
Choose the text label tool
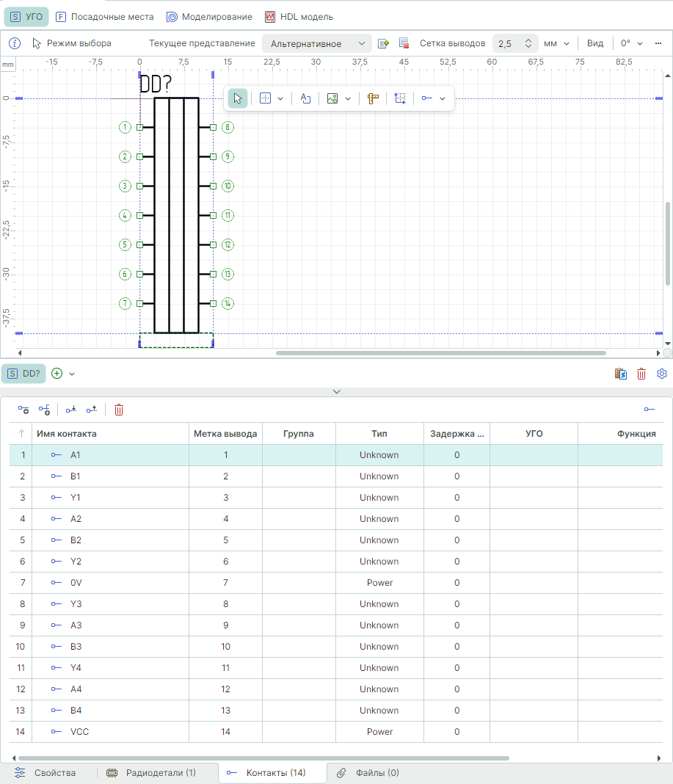[x=306, y=98]
